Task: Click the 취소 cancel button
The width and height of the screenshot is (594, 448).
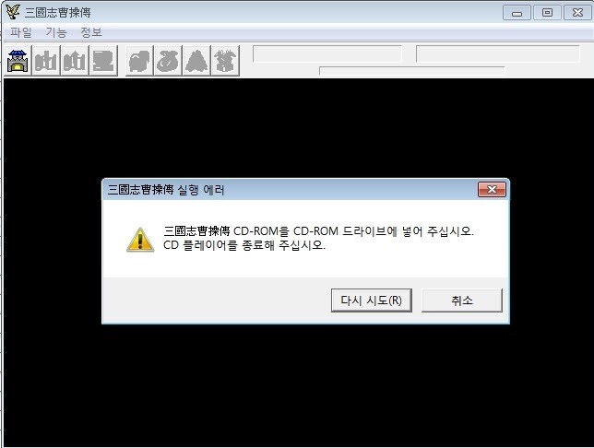Action: (x=462, y=301)
